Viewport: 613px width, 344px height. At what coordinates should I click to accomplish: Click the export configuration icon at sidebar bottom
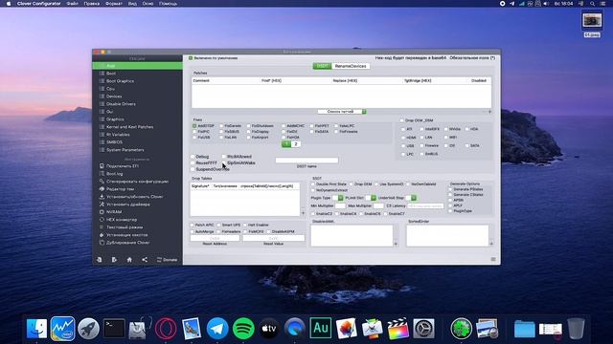point(114,260)
